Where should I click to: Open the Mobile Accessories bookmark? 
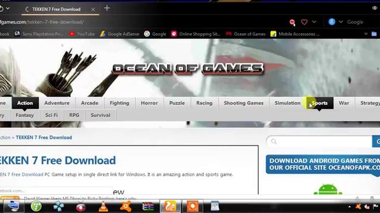(x=295, y=34)
